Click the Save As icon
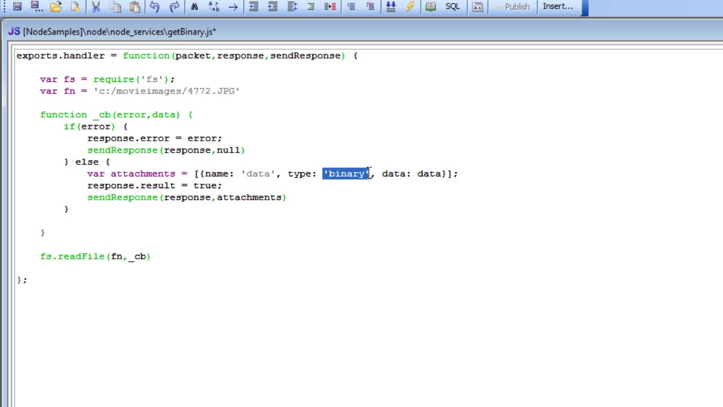The height and width of the screenshot is (407, 723). (37, 7)
